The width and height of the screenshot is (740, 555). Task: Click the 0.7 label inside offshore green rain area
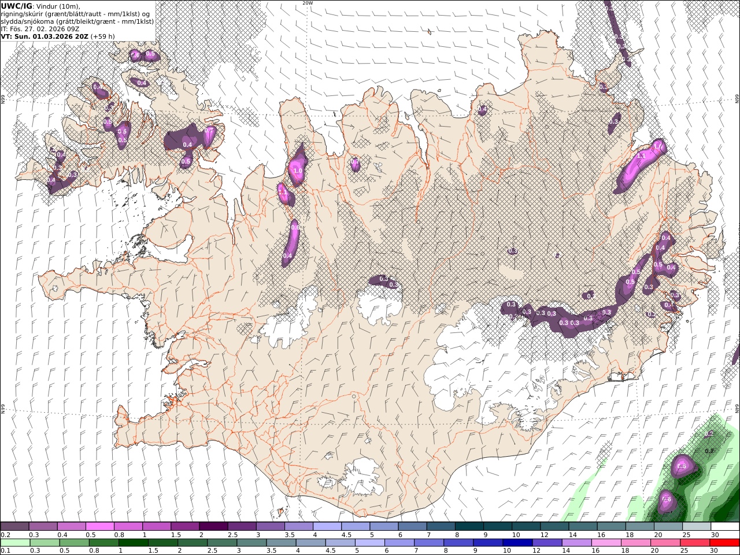pos(710,451)
